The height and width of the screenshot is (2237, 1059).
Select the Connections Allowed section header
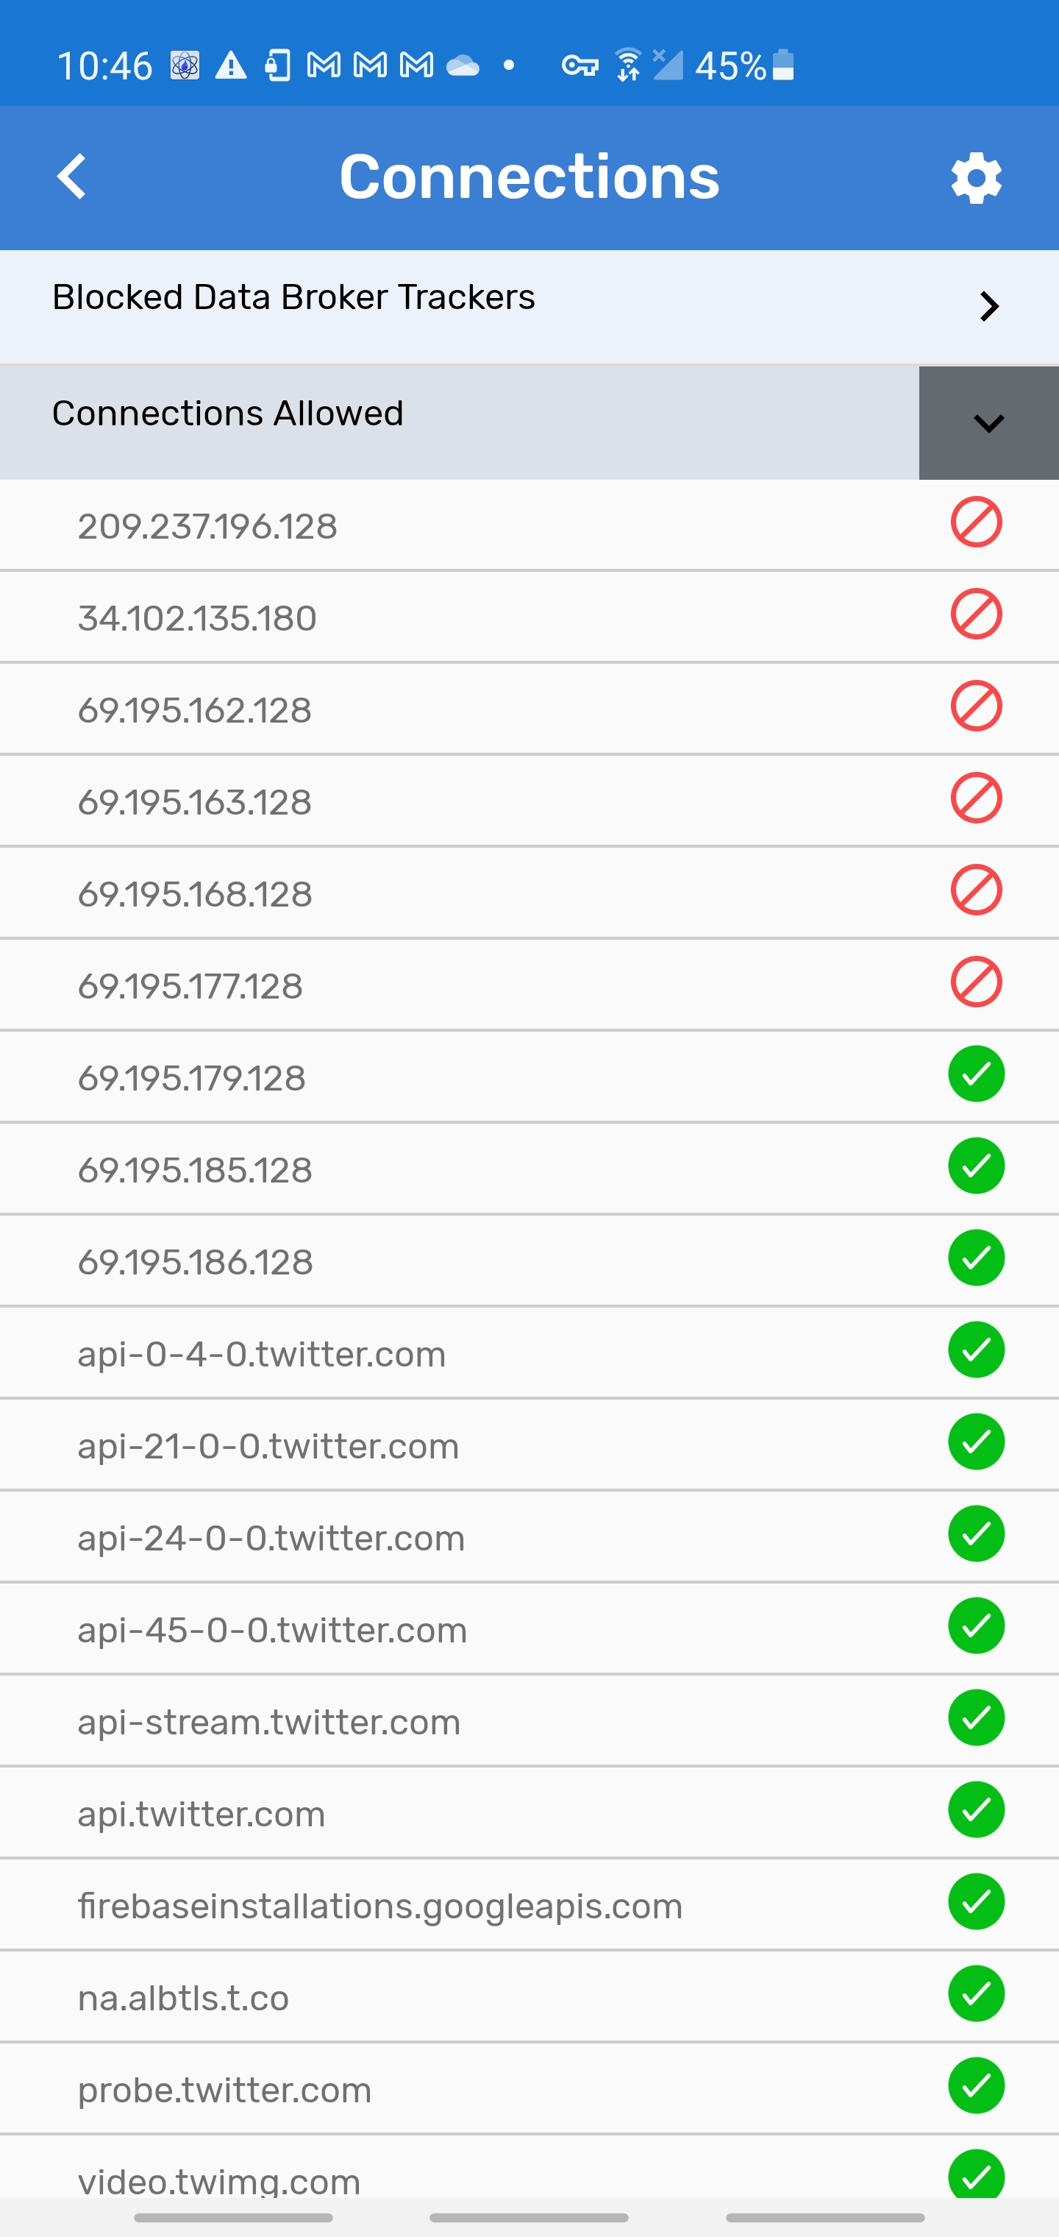pos(227,414)
